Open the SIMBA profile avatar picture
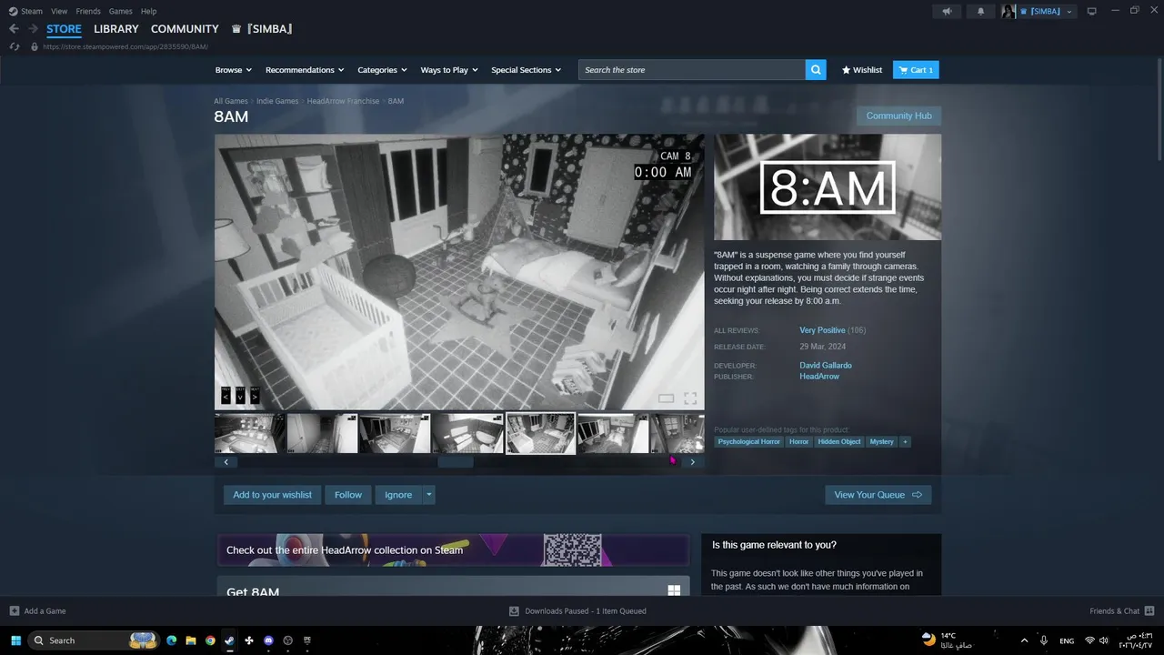Viewport: 1164px width, 655px height. pyautogui.click(x=1008, y=11)
